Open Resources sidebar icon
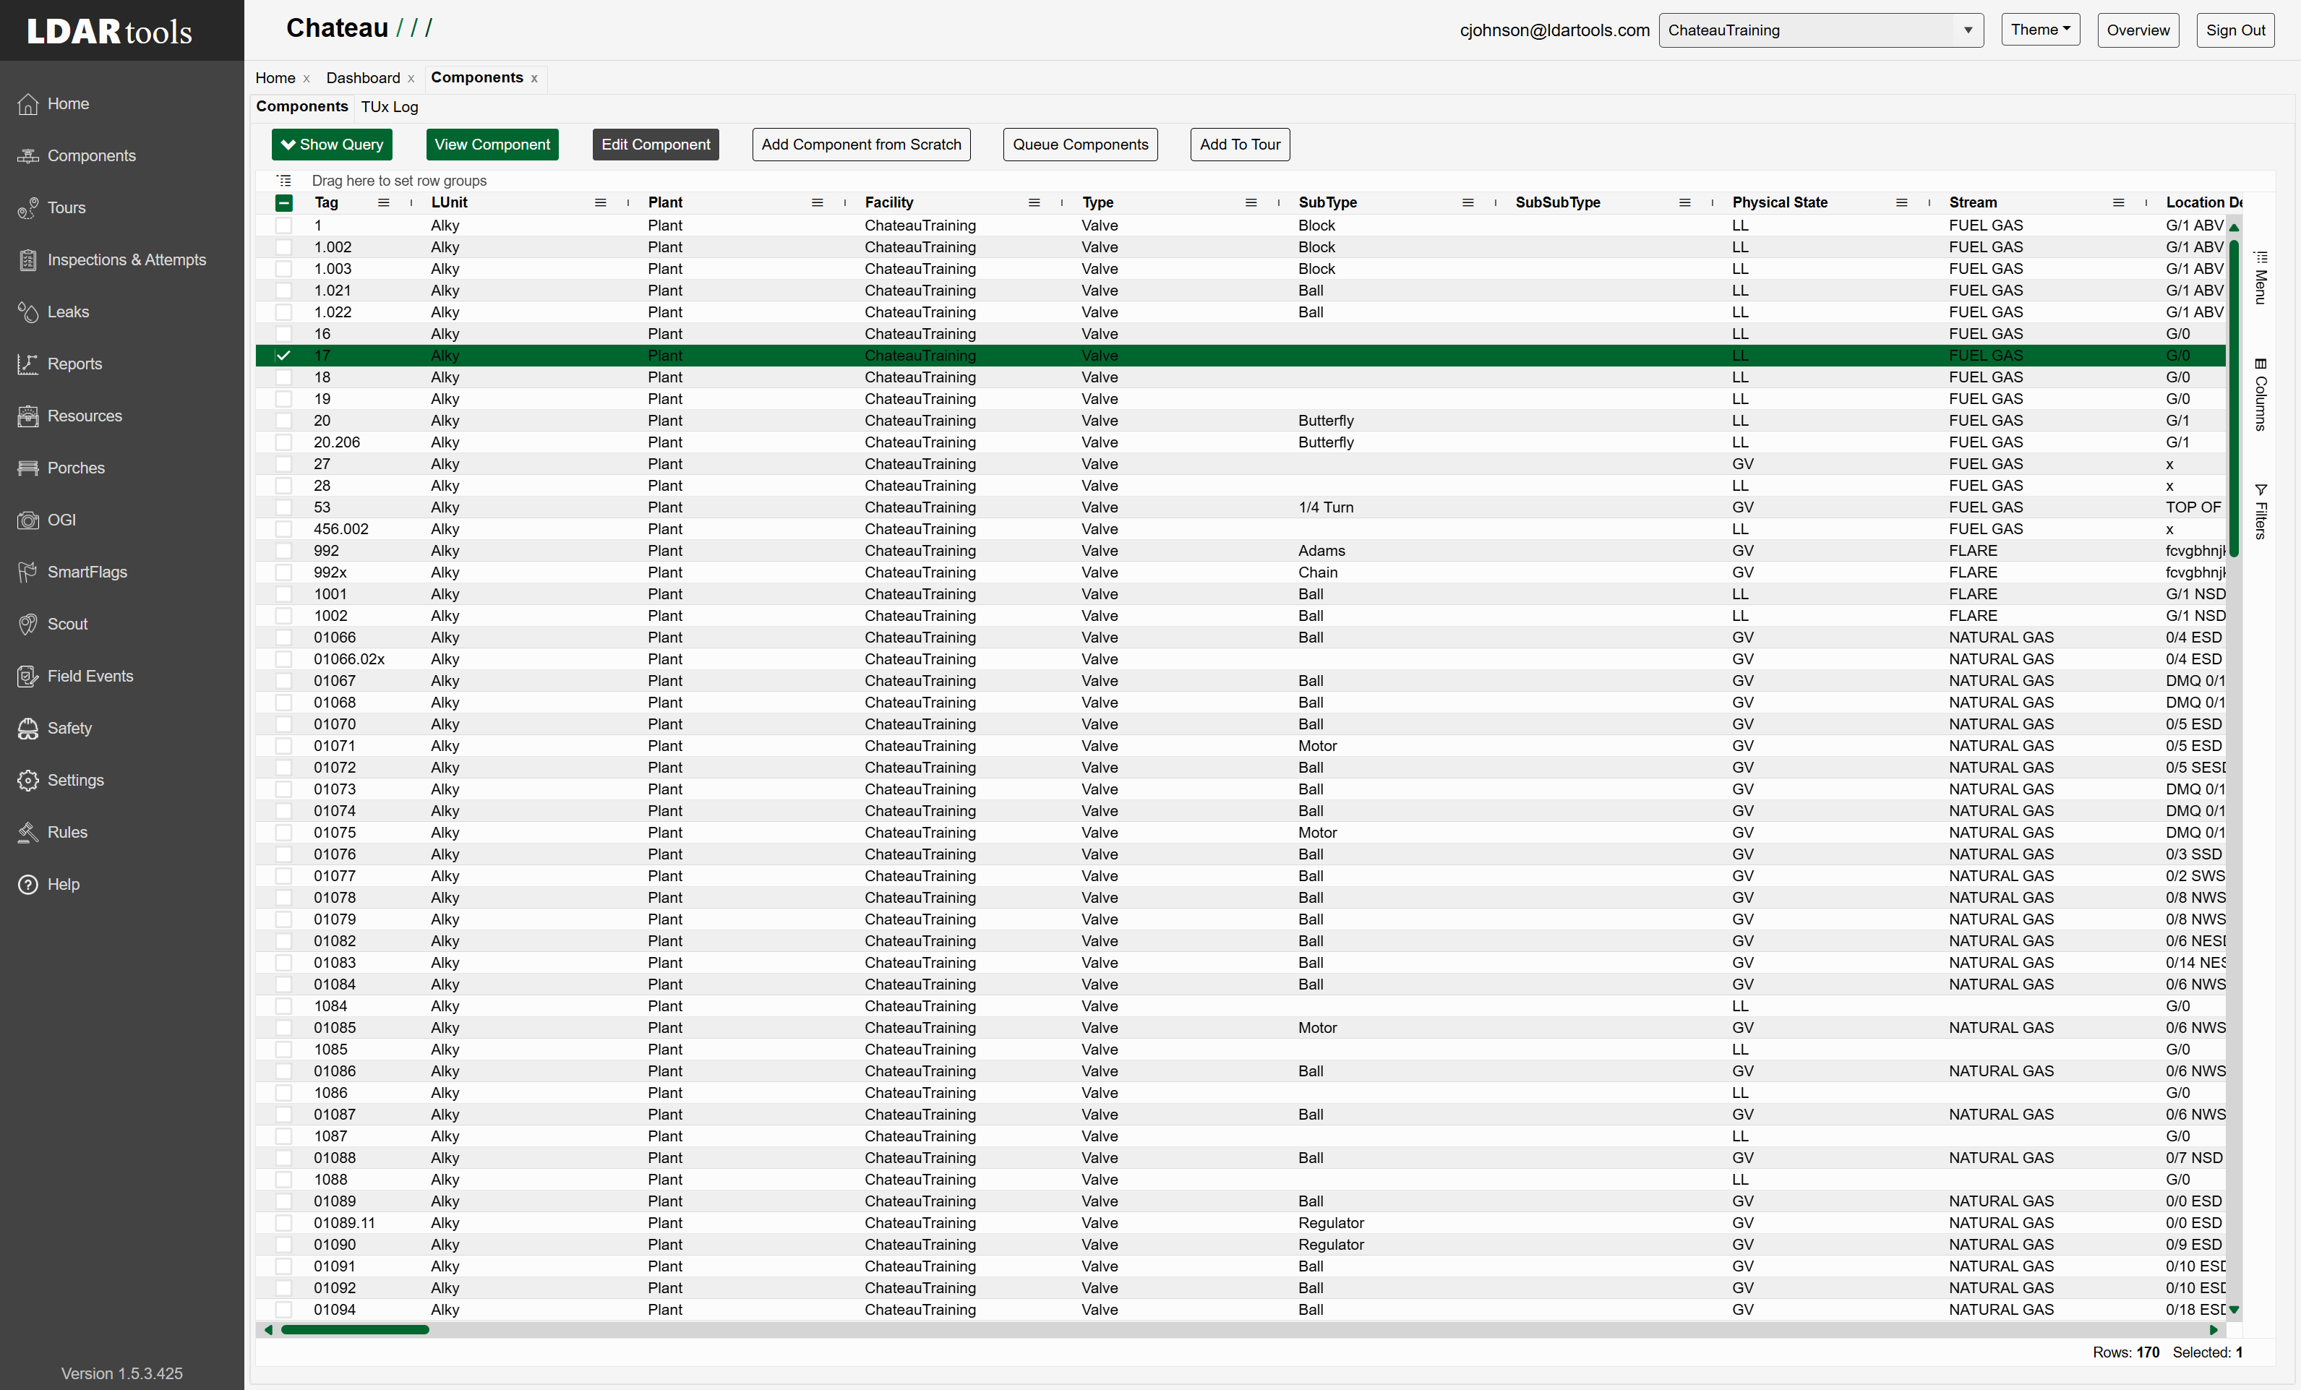This screenshot has height=1390, width=2301. (28, 416)
